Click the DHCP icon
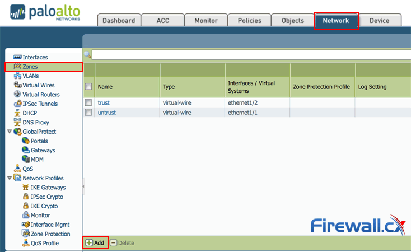This screenshot has height=252, width=411. pyautogui.click(x=17, y=113)
